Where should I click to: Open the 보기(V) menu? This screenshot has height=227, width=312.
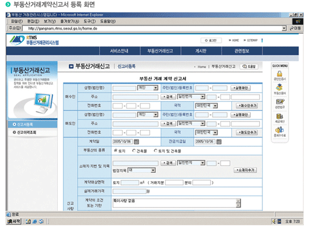point(50,21)
